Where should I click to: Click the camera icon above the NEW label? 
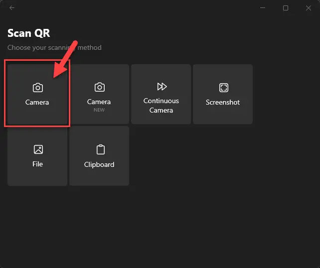(100, 87)
